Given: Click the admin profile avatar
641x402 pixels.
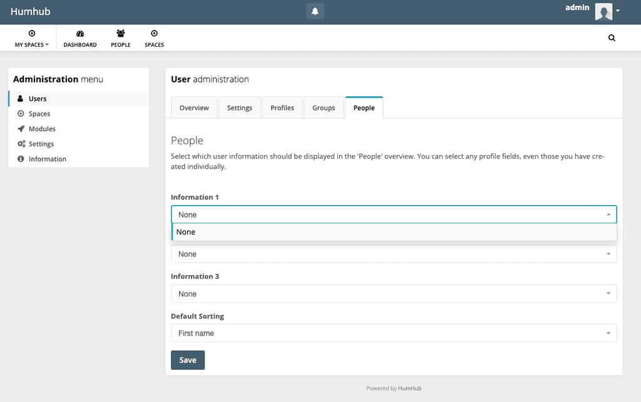Looking at the screenshot, I should click(x=603, y=11).
